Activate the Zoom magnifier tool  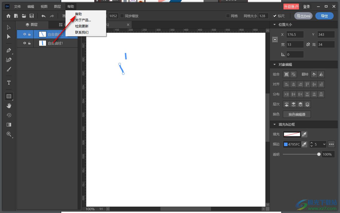coord(9,134)
